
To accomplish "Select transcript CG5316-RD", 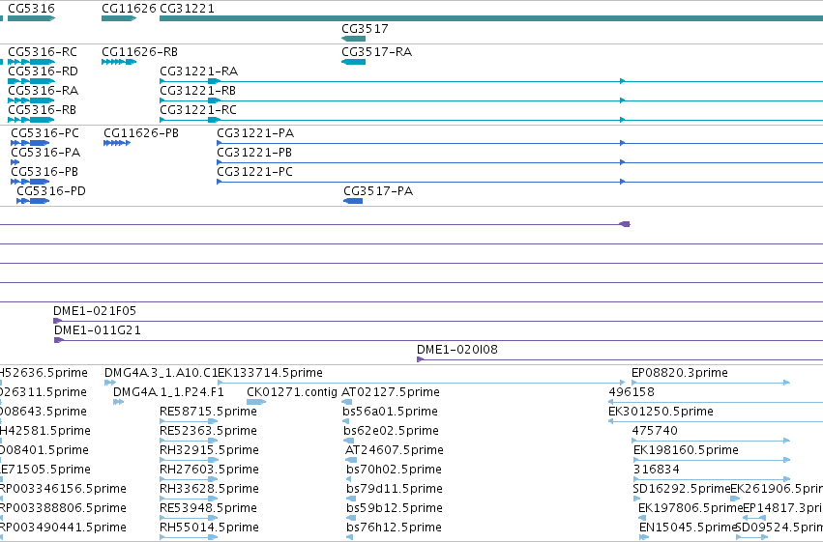I will tap(44, 71).
